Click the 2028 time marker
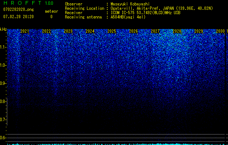This screenshot has height=145, width=228. (x=177, y=31)
